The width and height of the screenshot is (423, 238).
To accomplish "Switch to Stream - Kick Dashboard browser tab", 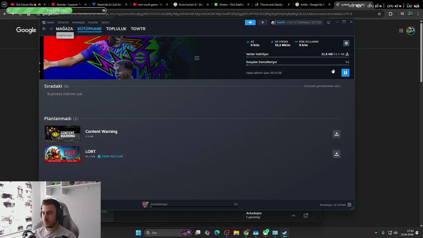I will click(231, 5).
